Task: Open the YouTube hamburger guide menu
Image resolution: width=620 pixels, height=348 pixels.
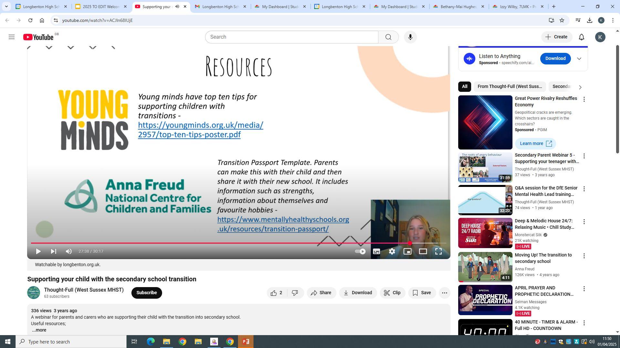Action: (x=12, y=37)
